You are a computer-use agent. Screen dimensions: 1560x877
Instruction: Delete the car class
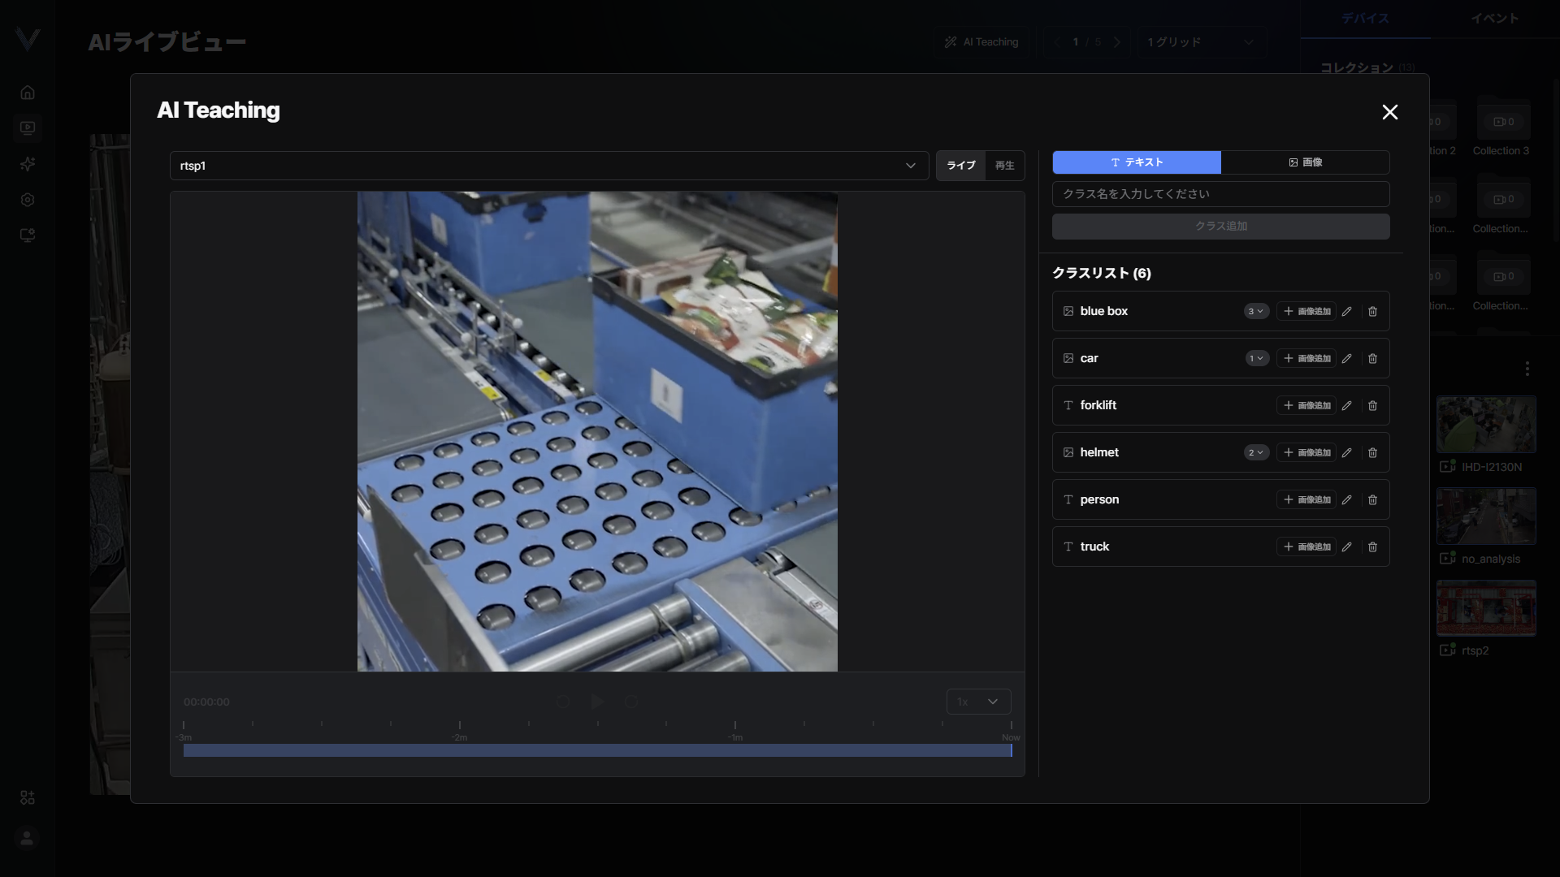(1372, 358)
